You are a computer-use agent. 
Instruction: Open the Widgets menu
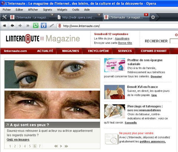pos(62,10)
